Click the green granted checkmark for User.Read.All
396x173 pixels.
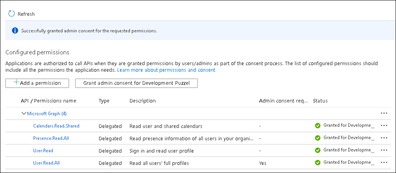pyautogui.click(x=318, y=163)
